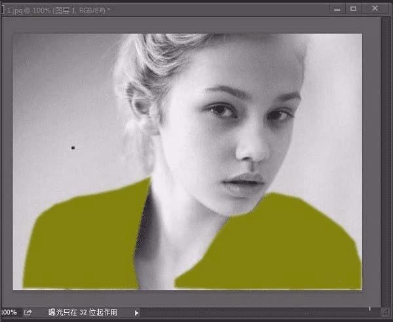Click the 100% zoom level field
Viewport: 393px width, 322px height.
[9, 312]
